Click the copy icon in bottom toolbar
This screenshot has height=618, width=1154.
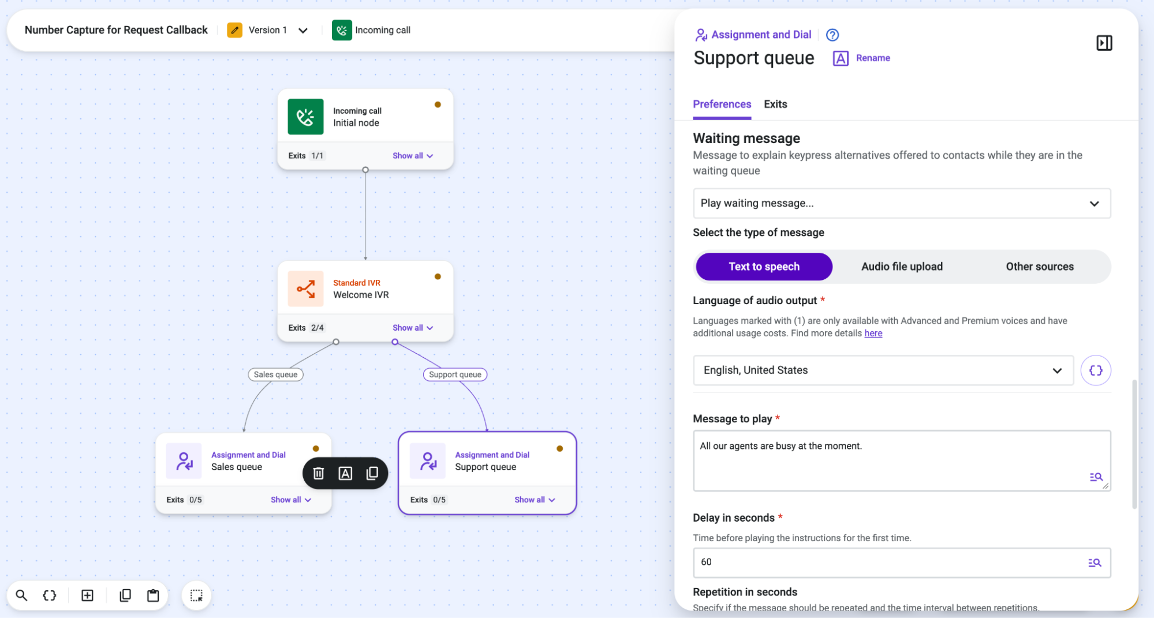click(125, 595)
